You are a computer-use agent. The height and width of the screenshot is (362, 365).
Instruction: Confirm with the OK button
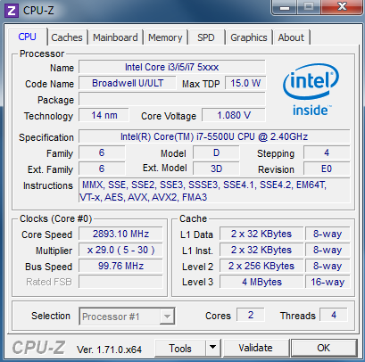pos(324,348)
